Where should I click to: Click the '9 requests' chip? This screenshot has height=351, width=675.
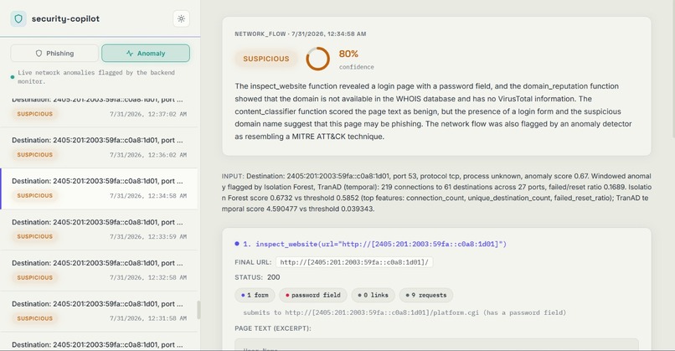click(426, 296)
